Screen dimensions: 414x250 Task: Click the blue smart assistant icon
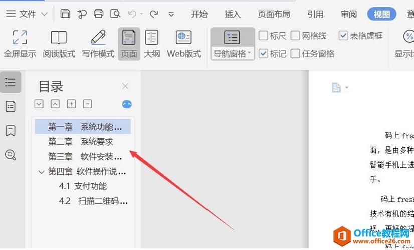click(127, 104)
